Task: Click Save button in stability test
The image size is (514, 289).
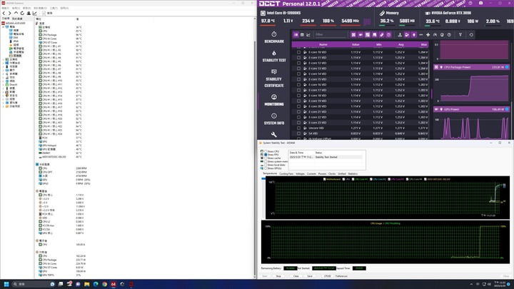Action: [310, 276]
